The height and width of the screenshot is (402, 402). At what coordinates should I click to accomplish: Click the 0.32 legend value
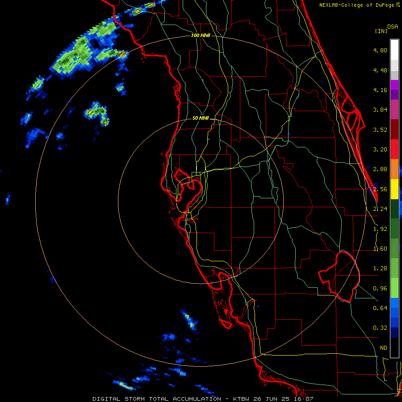[380, 328]
